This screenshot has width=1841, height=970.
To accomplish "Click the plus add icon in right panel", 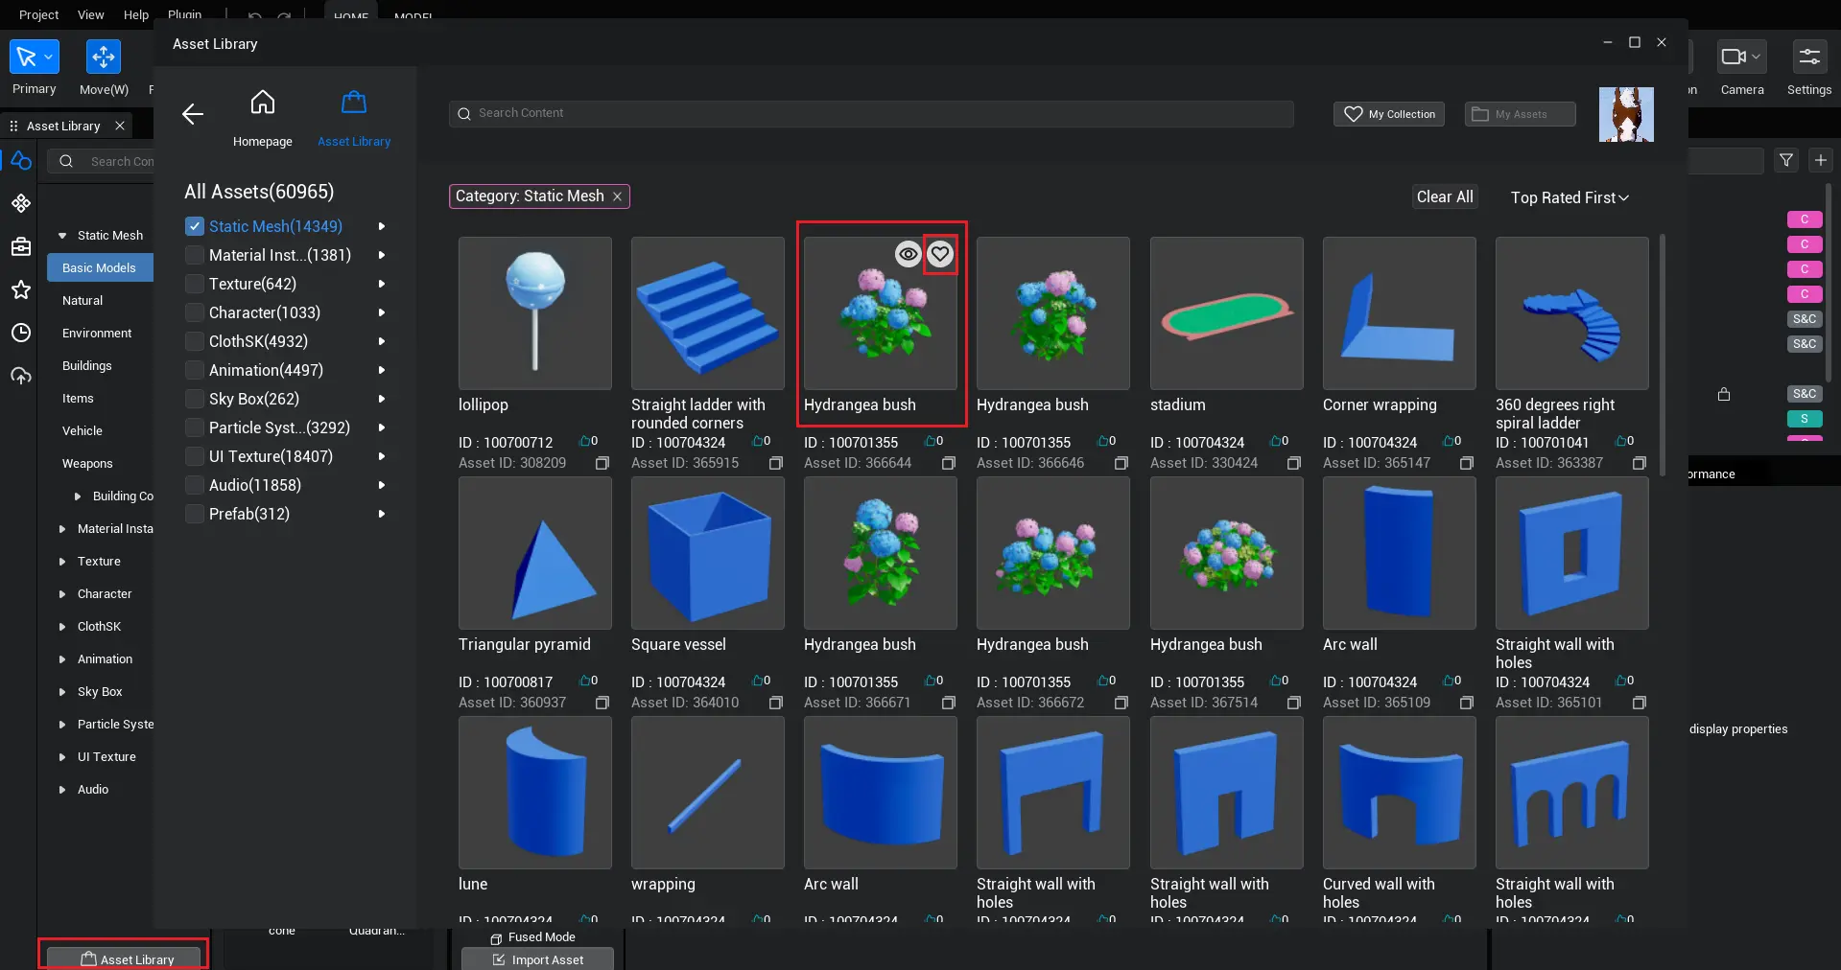I will pos(1821,160).
